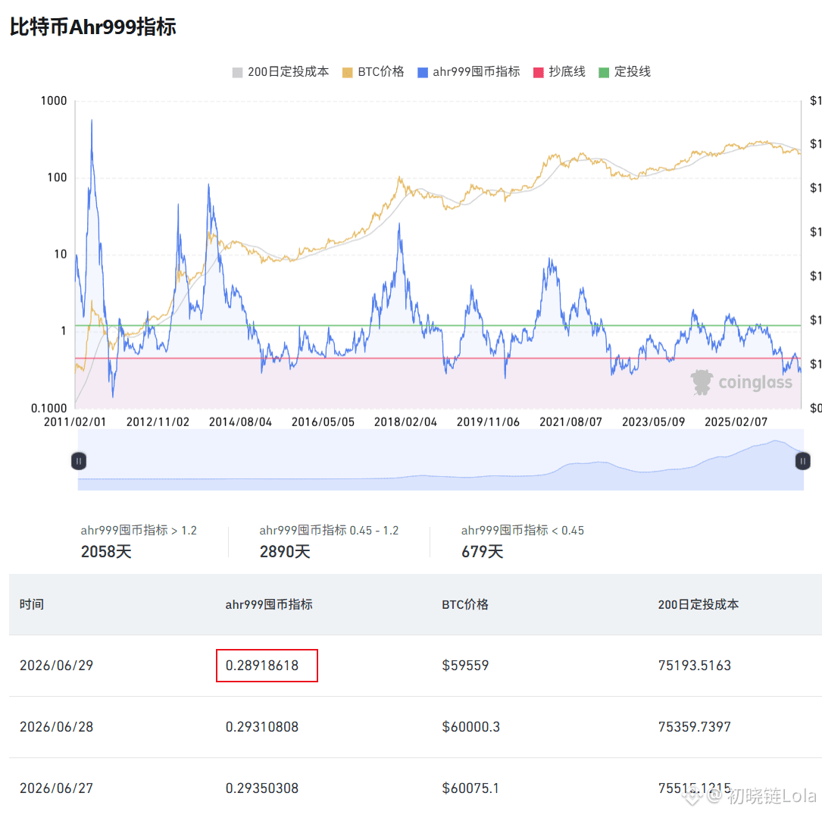This screenshot has width=822, height=815.
Task: Grab the right zoom range slider handle
Action: (802, 461)
